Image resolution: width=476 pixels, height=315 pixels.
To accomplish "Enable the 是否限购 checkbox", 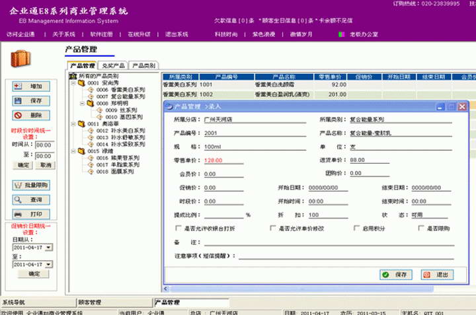I will 420,228.
